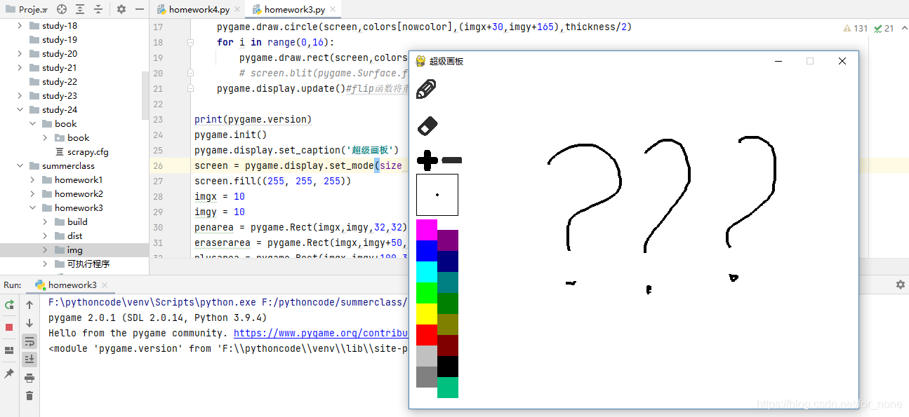
Task: Close the homework3.py editor tab
Action: click(x=332, y=10)
